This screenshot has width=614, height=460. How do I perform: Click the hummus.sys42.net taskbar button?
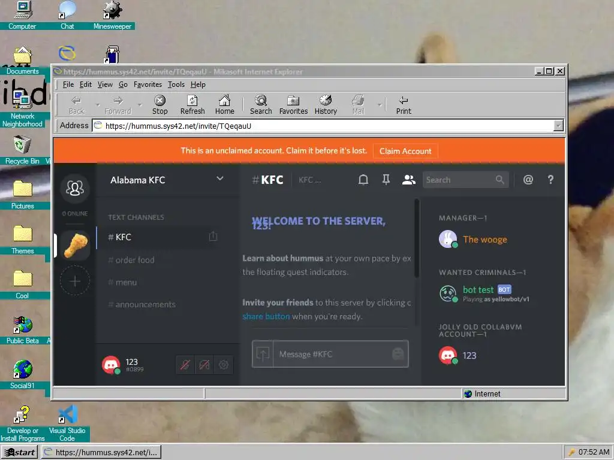coord(101,452)
